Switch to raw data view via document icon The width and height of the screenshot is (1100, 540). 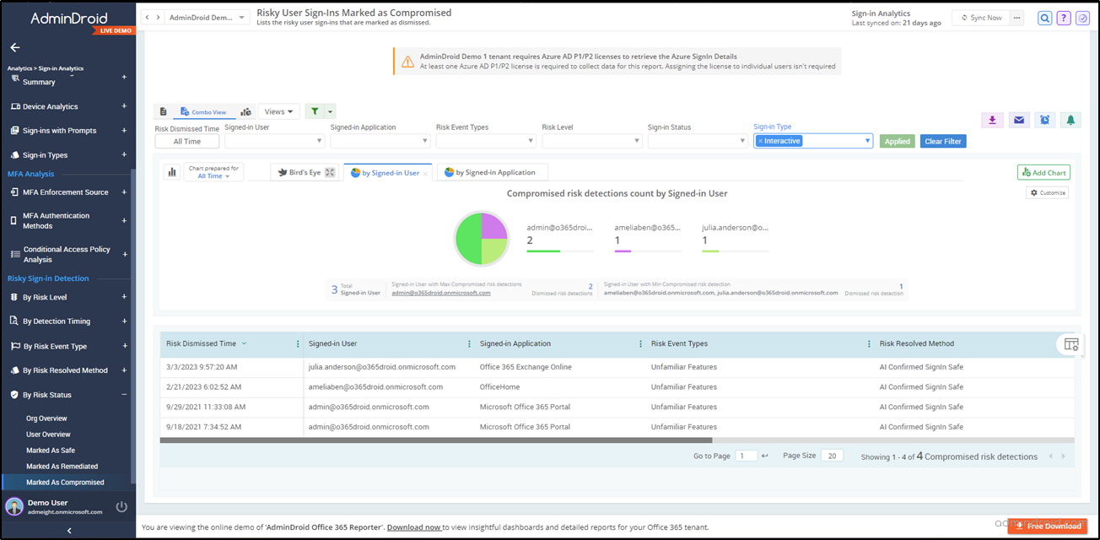(164, 111)
